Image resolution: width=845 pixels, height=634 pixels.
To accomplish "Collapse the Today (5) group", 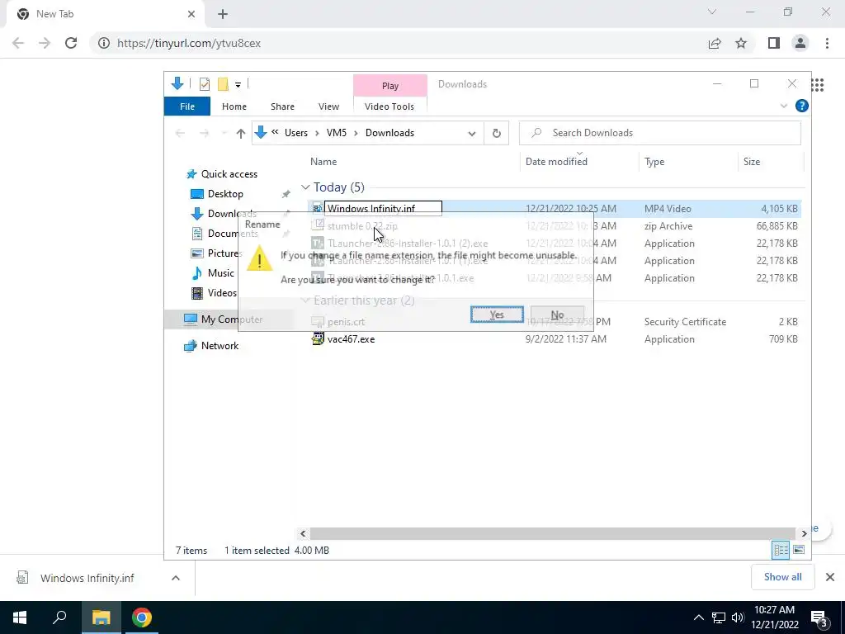I will pyautogui.click(x=305, y=187).
